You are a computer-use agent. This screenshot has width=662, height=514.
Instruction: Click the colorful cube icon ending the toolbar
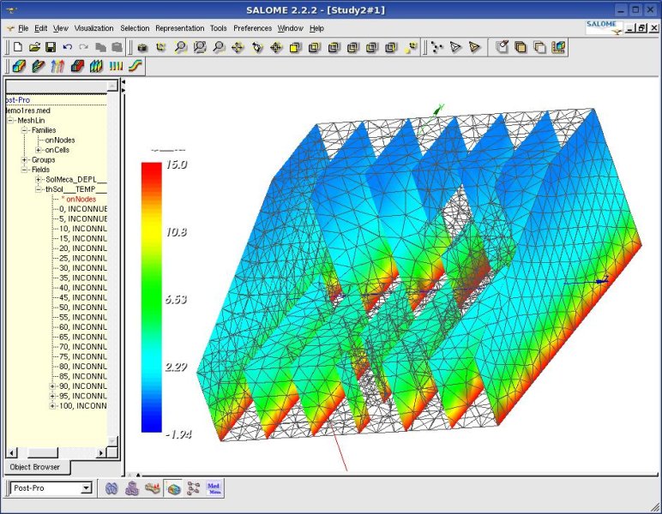click(x=558, y=47)
